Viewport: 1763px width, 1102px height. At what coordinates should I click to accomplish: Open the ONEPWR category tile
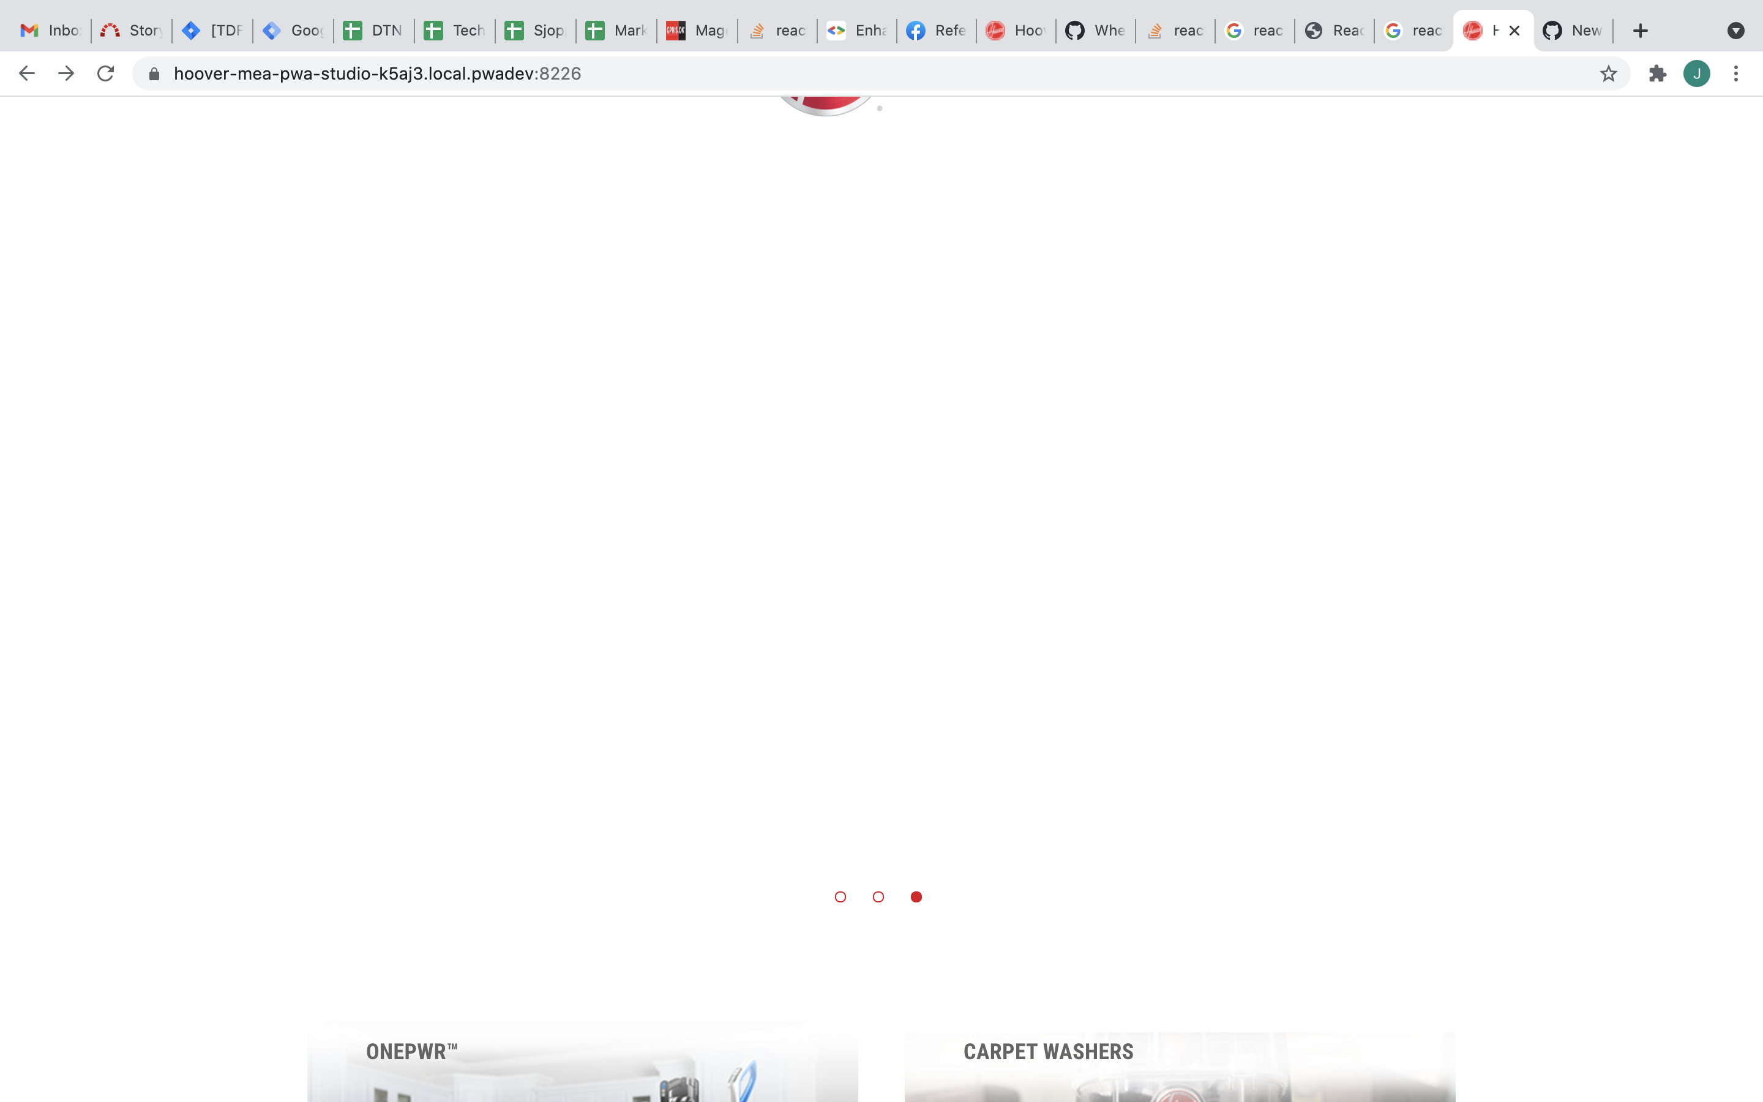pyautogui.click(x=583, y=1064)
